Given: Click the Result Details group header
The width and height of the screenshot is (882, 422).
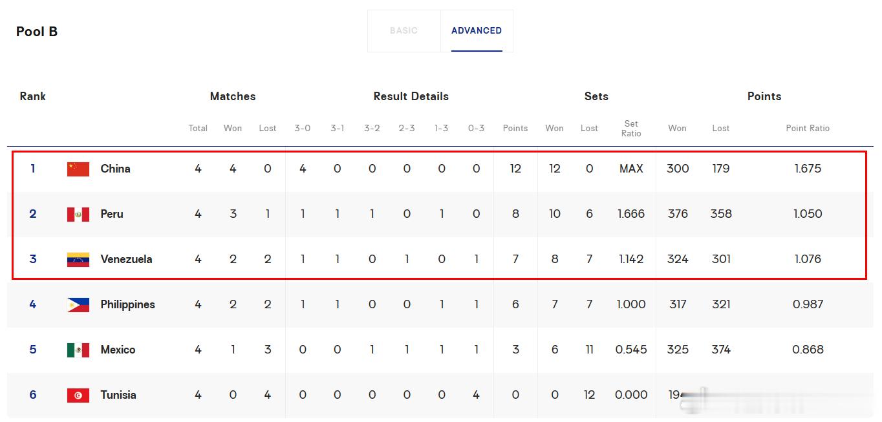Looking at the screenshot, I should [x=411, y=96].
